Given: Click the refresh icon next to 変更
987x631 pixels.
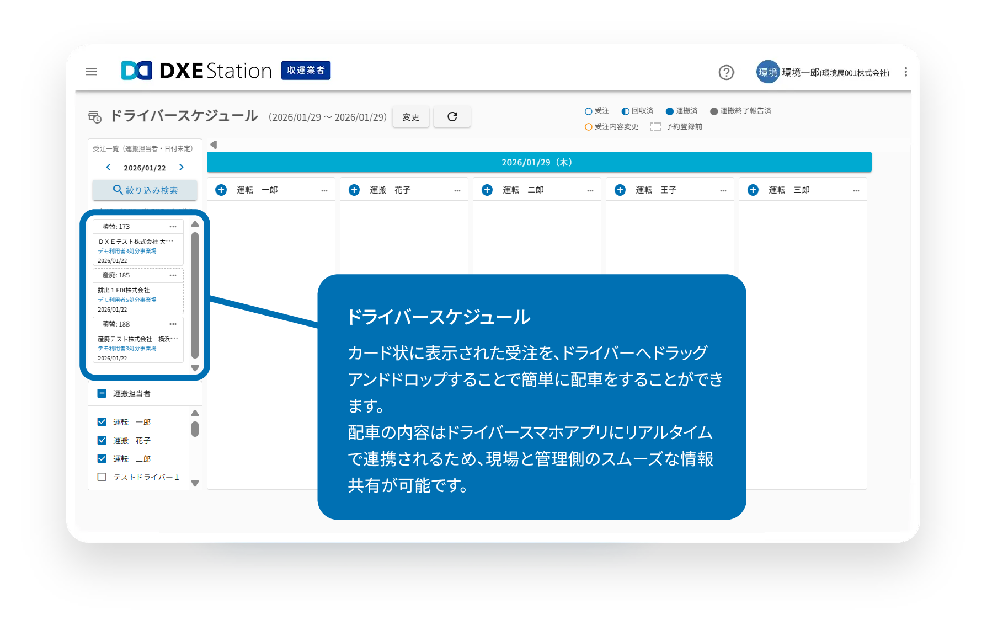Looking at the screenshot, I should point(452,116).
